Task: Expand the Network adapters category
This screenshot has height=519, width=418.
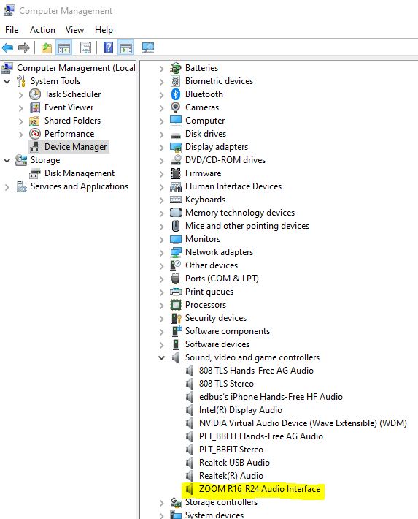Action: (x=161, y=253)
